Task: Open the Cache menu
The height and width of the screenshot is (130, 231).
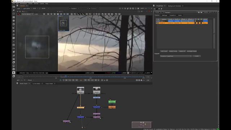Action: (42, 4)
